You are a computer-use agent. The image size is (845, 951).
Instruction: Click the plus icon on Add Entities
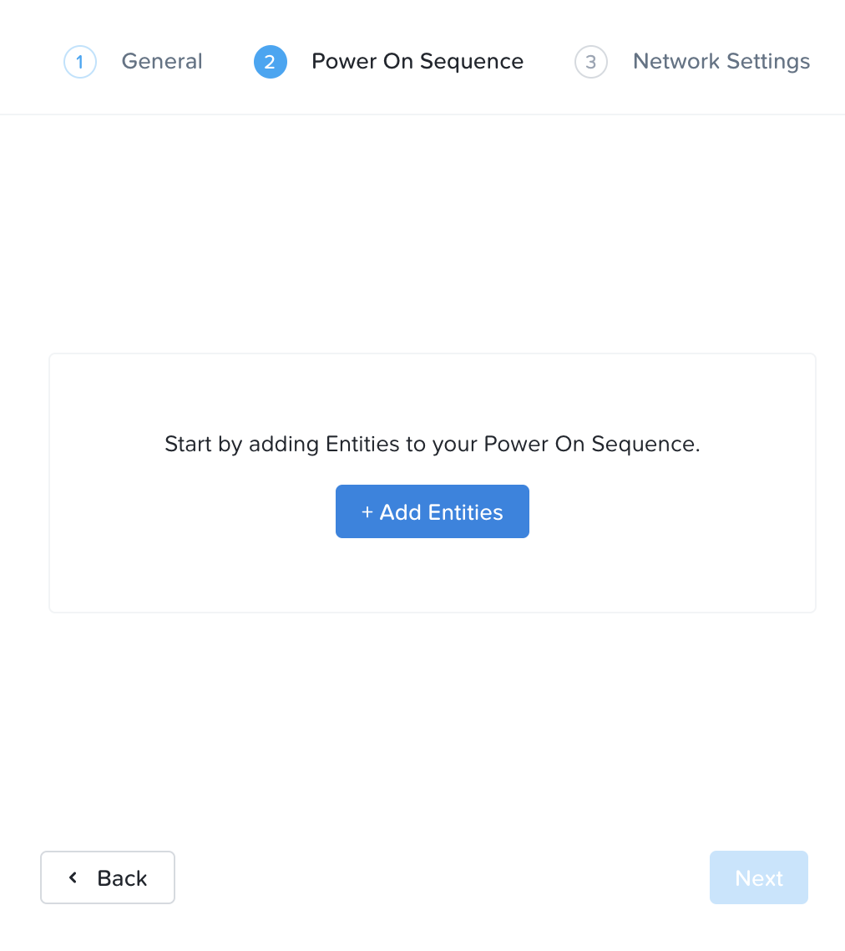367,512
